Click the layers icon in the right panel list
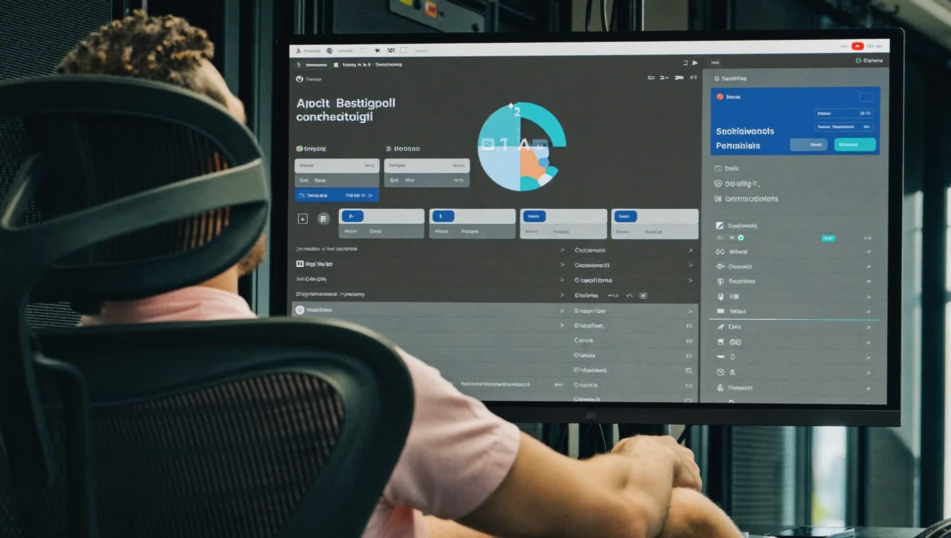Screen dimensions: 951x538 (720, 266)
